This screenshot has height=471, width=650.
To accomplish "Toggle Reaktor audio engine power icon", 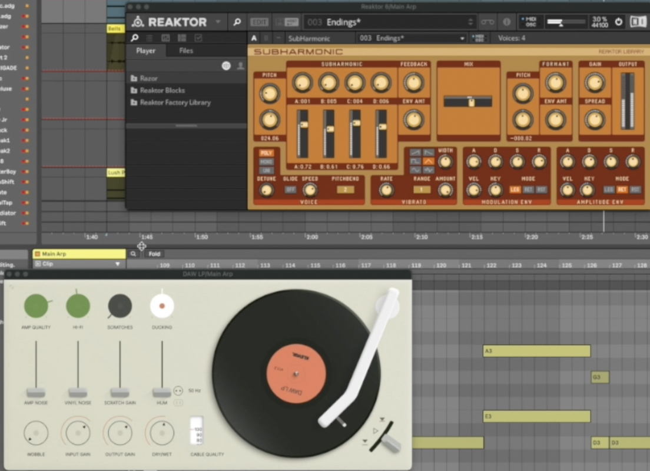I will (x=618, y=22).
